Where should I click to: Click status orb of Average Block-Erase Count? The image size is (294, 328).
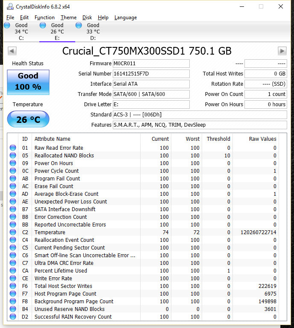[13, 194]
